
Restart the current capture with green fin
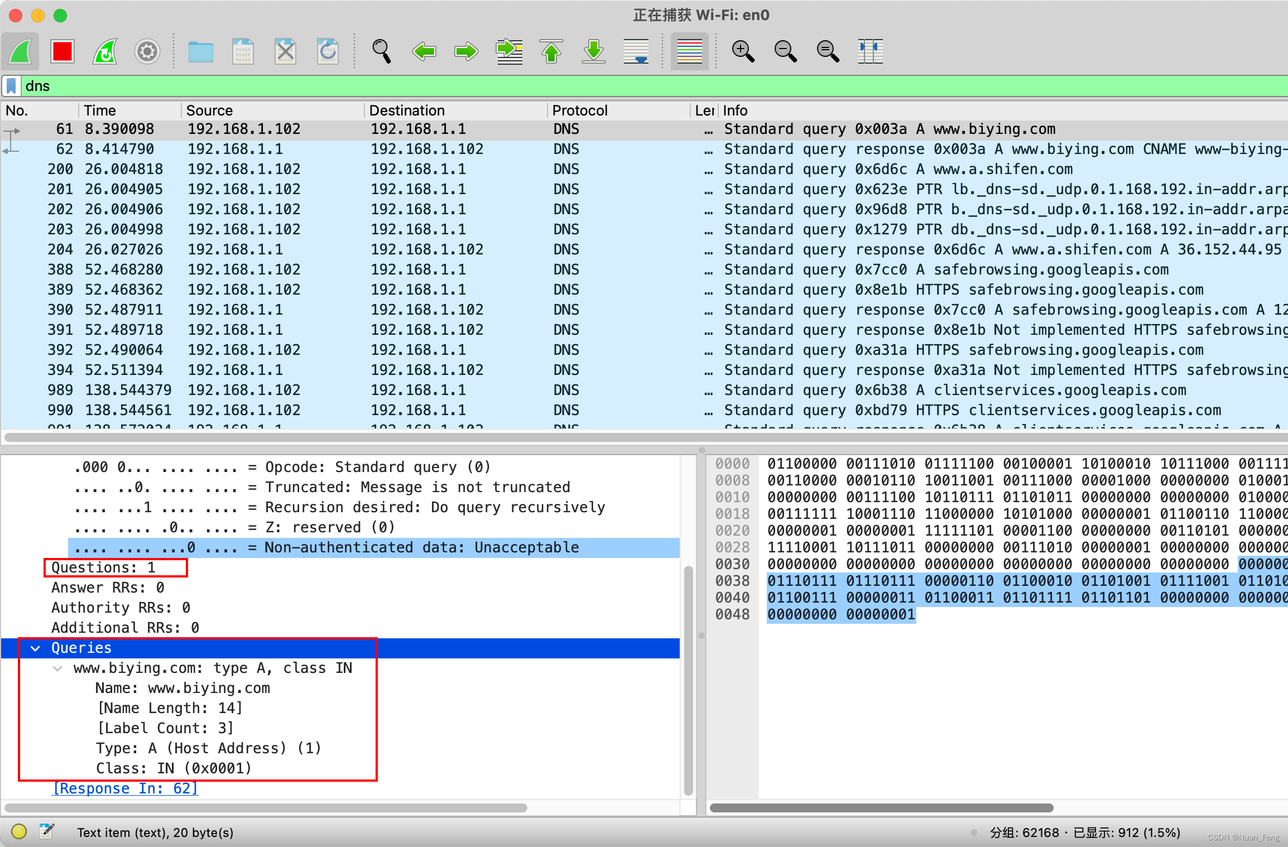pos(105,52)
